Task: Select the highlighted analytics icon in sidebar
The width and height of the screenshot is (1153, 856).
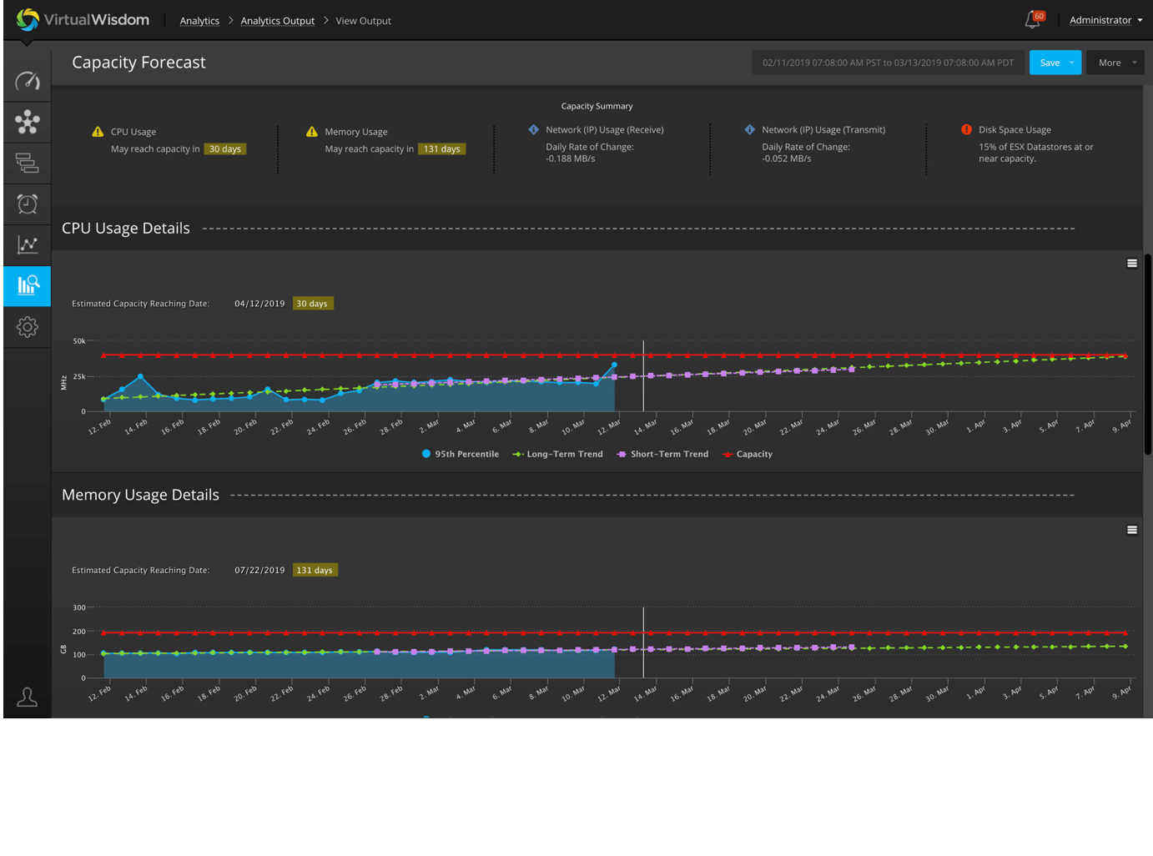Action: 27,286
